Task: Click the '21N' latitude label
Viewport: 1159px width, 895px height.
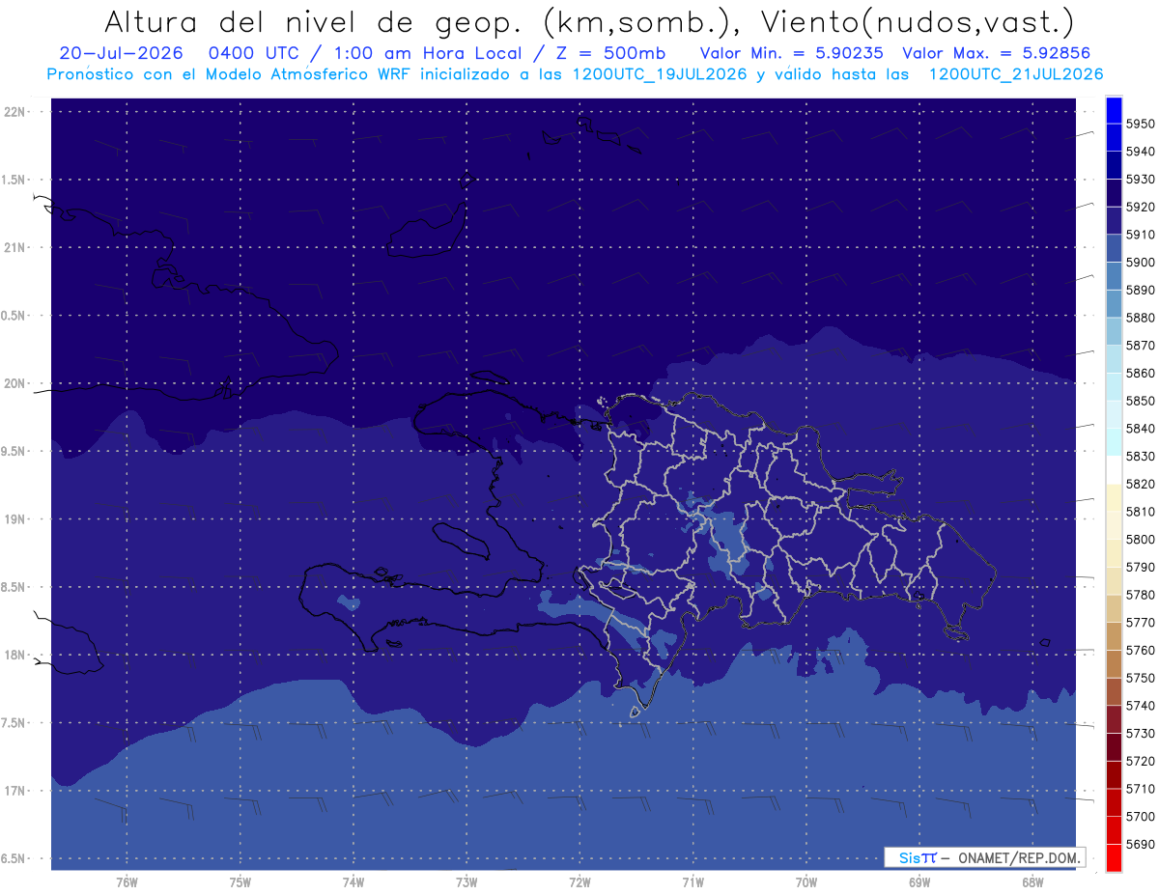Action: 14,247
